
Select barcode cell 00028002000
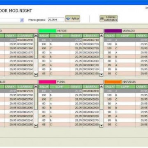[91, 57]
